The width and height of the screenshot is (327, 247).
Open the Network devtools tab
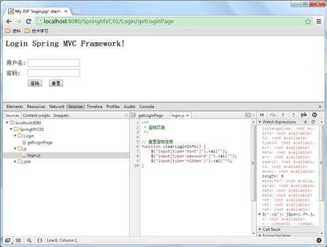coord(57,106)
